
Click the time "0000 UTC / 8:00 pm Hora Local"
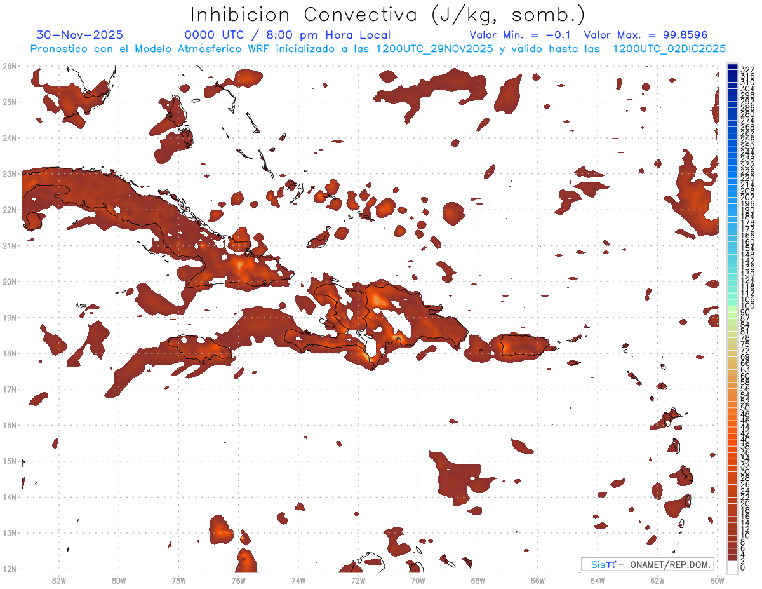pos(288,35)
